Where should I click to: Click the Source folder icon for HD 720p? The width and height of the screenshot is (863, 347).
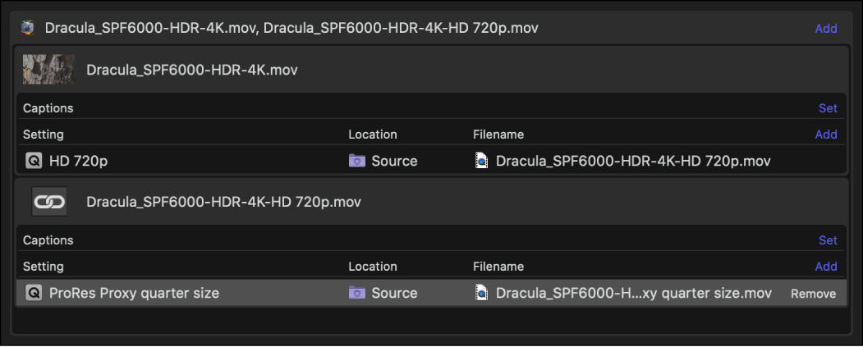click(356, 161)
